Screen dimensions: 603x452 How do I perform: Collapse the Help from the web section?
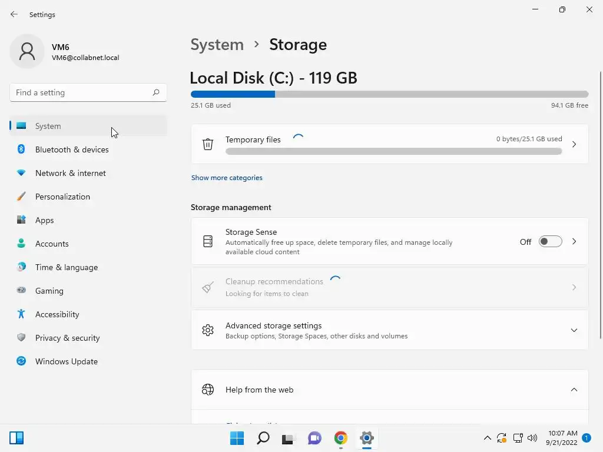(574, 390)
